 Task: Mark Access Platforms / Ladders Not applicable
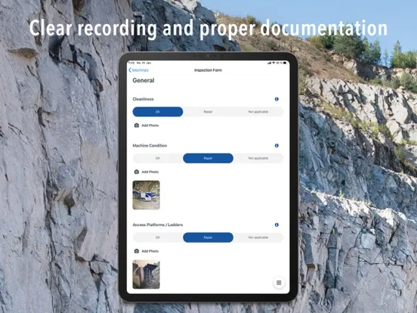[258, 237]
